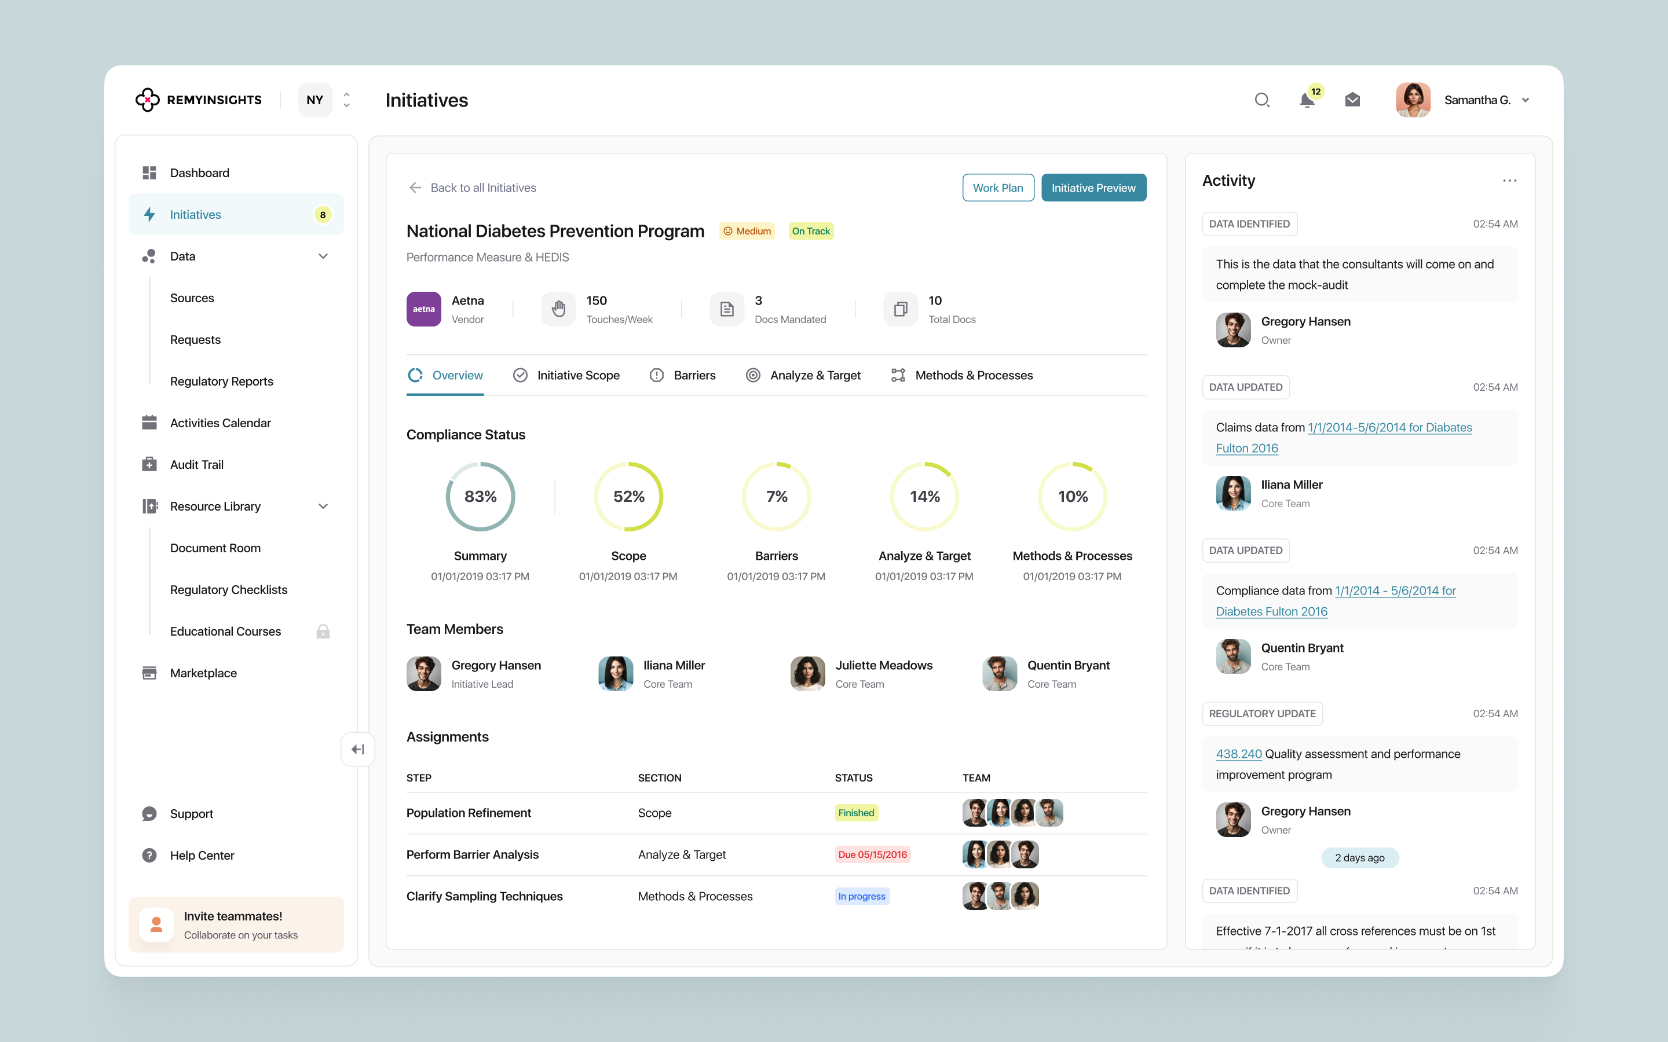Switch to the Overview tab
The image size is (1668, 1042).
tap(445, 376)
